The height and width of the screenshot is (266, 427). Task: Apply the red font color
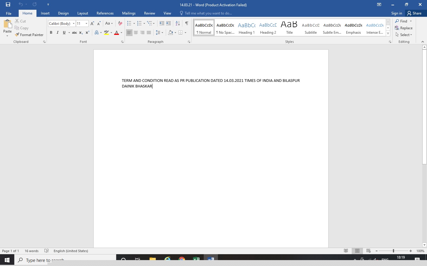click(117, 33)
